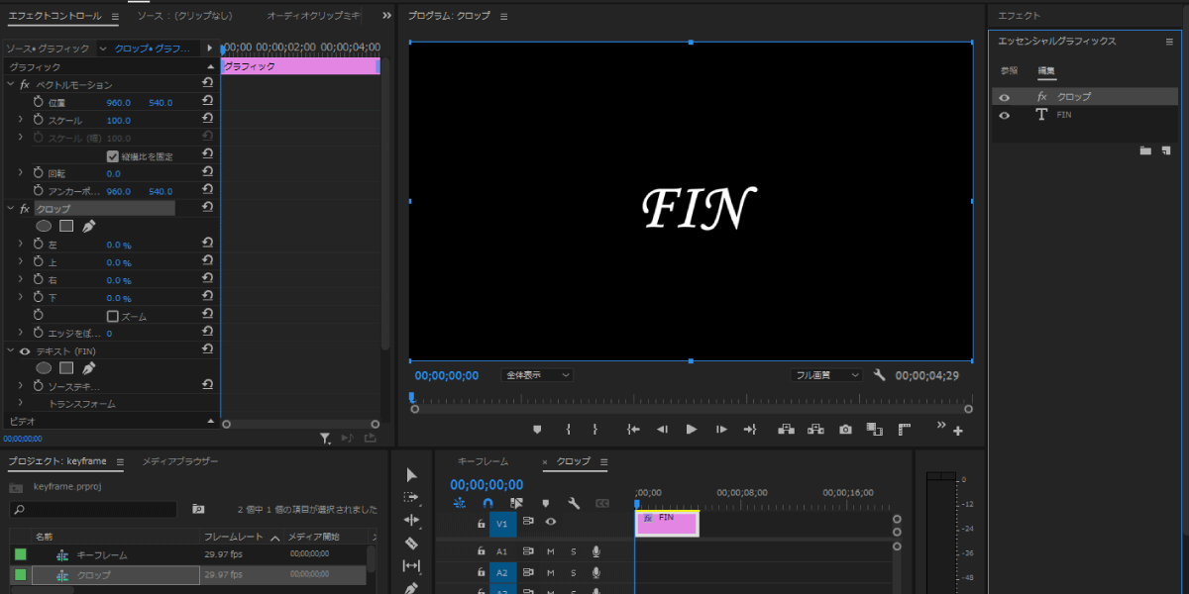Export frame with camera icon
1189x594 pixels.
845,430
